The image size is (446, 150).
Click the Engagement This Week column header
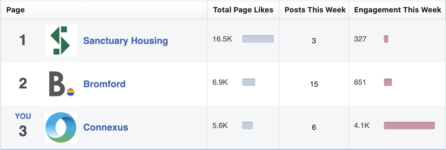[398, 10]
